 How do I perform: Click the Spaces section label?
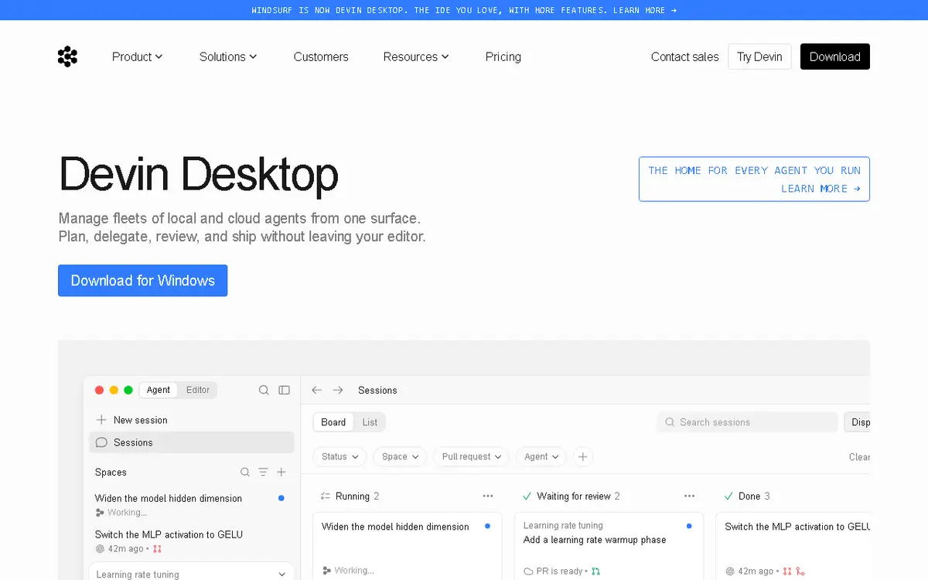click(x=111, y=473)
